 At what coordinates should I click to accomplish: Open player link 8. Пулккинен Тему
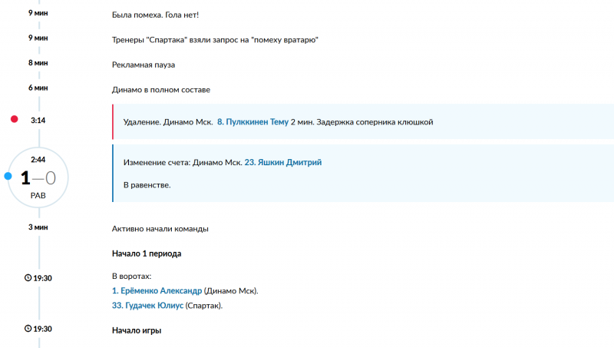(253, 122)
